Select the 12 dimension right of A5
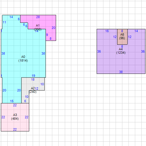Viewport: 146px width, 146px height. point(130,37)
